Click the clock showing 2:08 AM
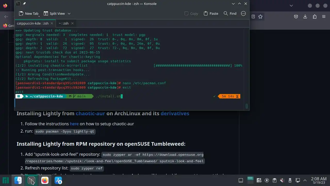This screenshot has height=186, width=330. (x=319, y=179)
